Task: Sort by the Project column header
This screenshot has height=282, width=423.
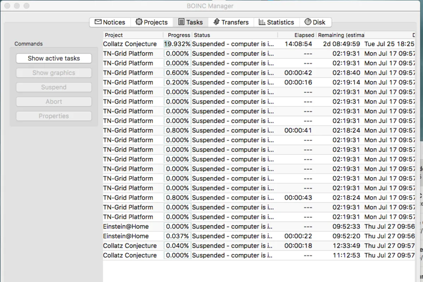Action: tap(133, 35)
